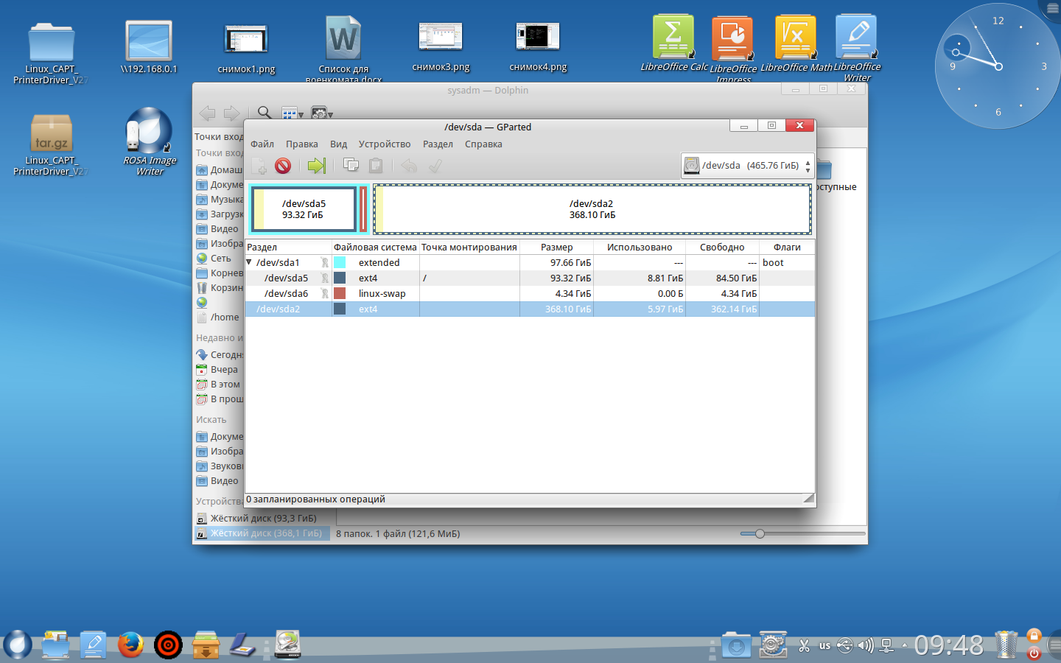
Task: Open the Устройство menu
Action: click(384, 144)
